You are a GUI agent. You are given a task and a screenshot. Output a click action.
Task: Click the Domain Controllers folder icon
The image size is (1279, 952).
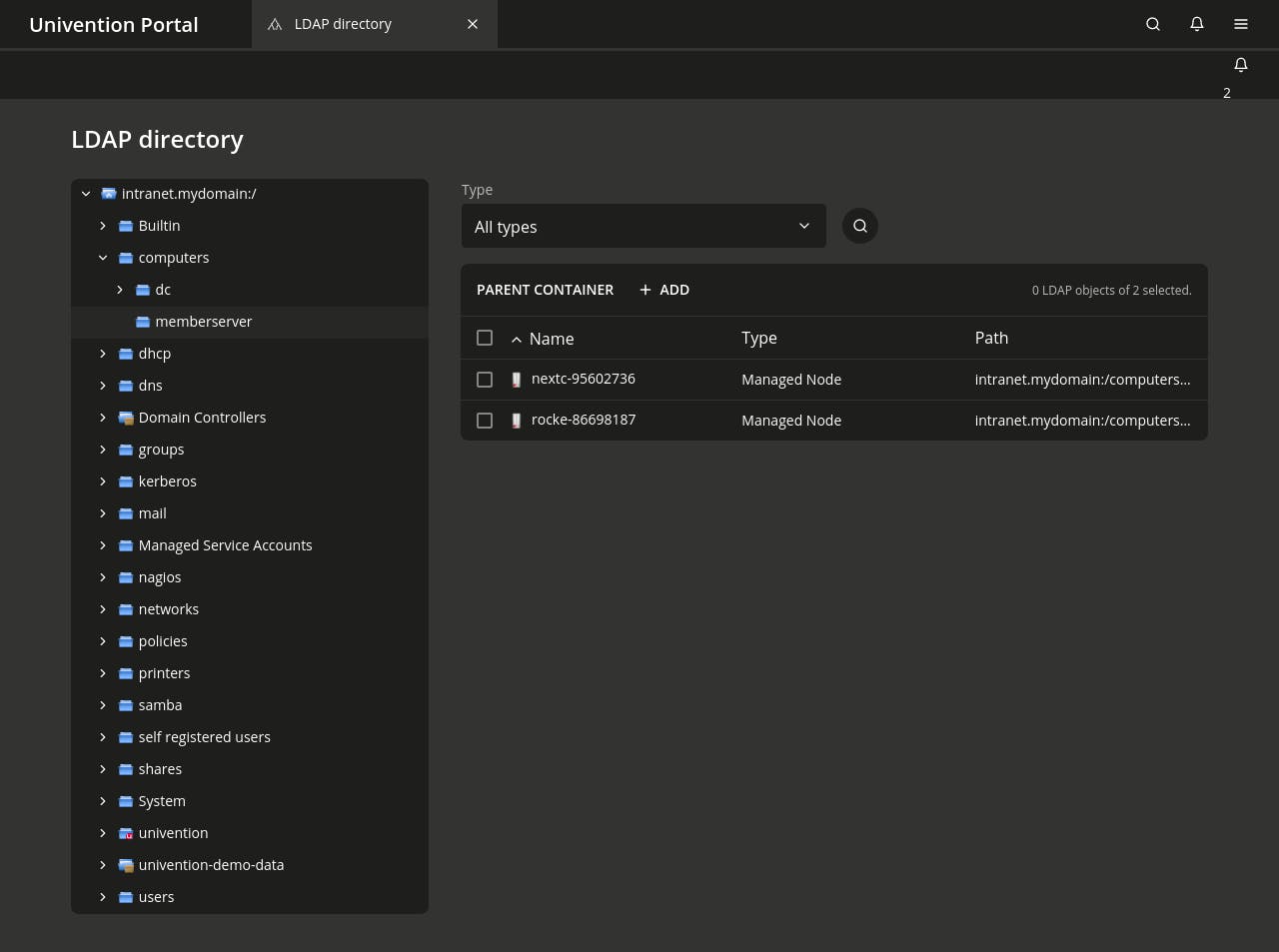coord(126,418)
